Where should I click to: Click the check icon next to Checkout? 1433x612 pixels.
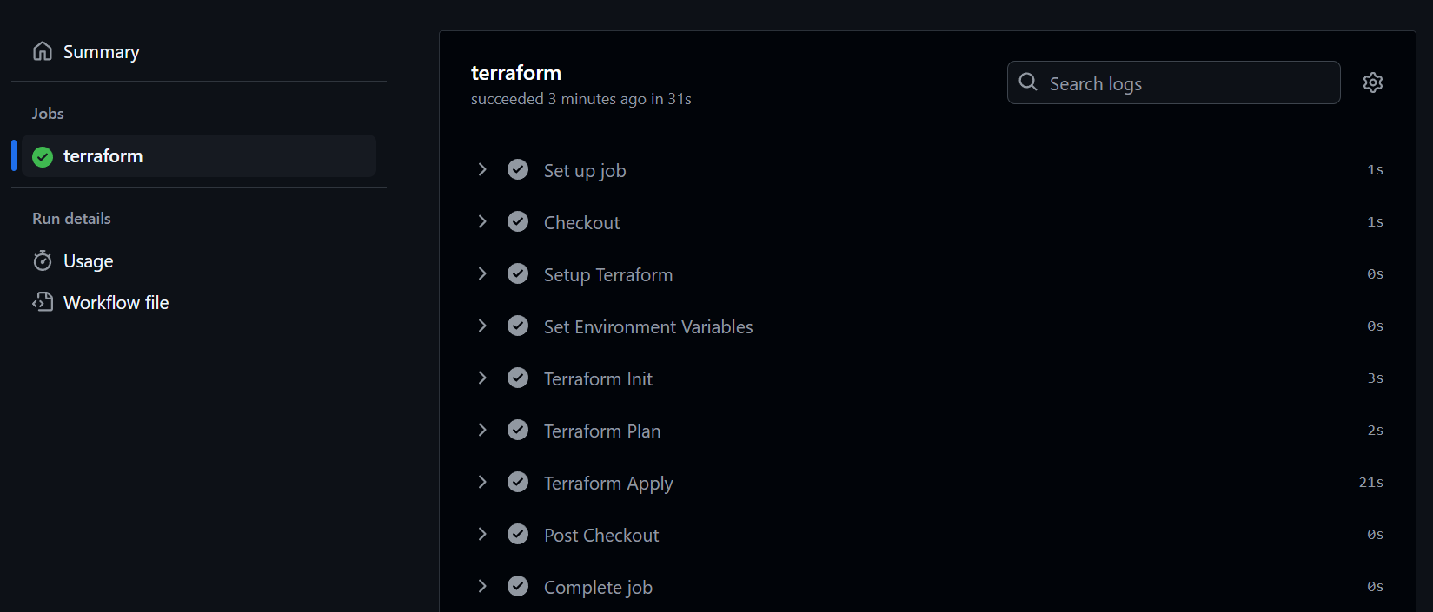(518, 221)
